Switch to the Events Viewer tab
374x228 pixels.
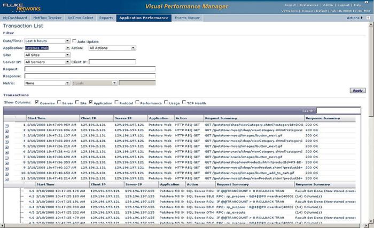click(187, 18)
